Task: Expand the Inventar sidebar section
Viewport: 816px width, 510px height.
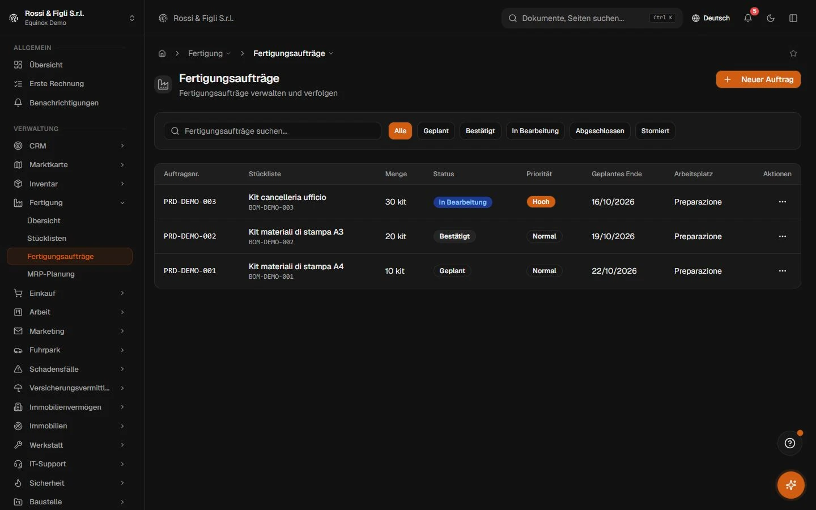Action: [70, 184]
